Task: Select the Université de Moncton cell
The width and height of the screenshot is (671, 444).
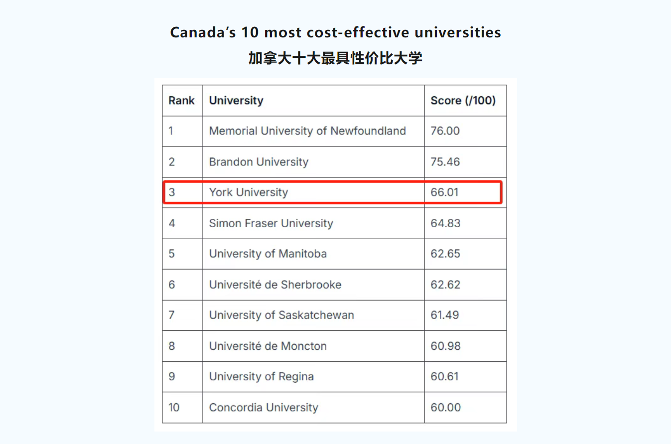Action: (268, 346)
